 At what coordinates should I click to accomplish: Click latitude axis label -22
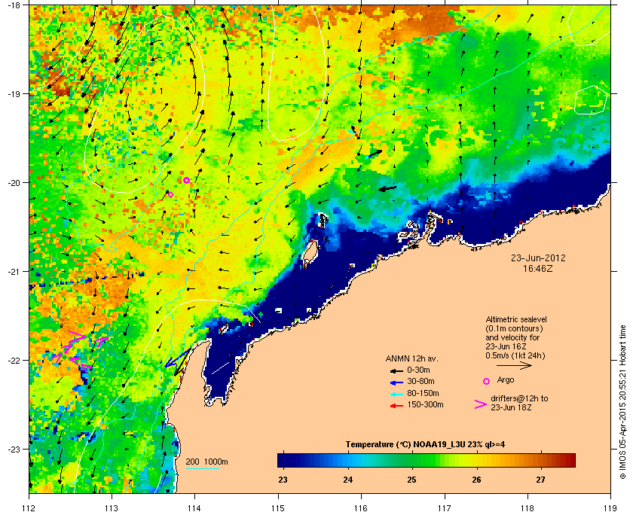tap(14, 361)
